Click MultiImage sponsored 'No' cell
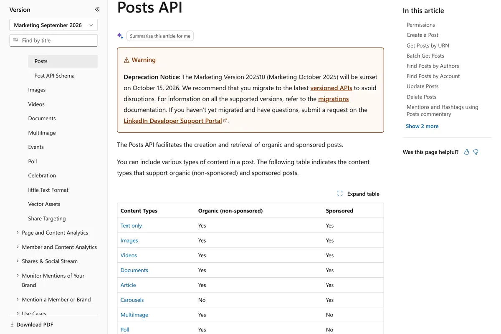The width and height of the screenshot is (501, 334). click(x=329, y=315)
